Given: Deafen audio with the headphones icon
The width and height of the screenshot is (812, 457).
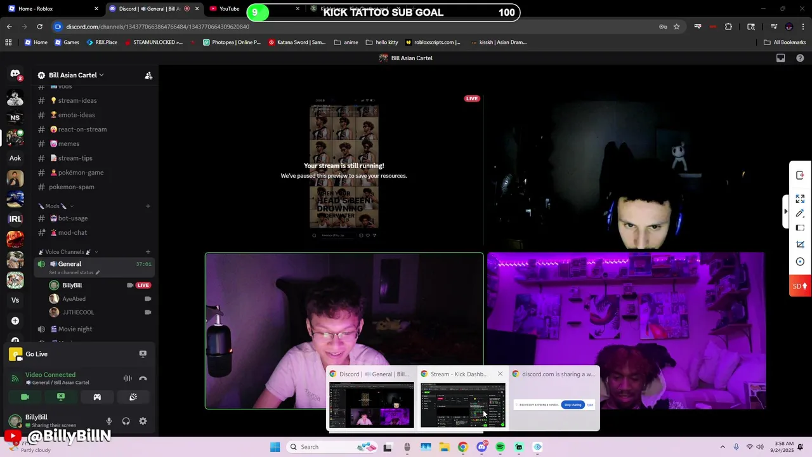Looking at the screenshot, I should point(126,421).
